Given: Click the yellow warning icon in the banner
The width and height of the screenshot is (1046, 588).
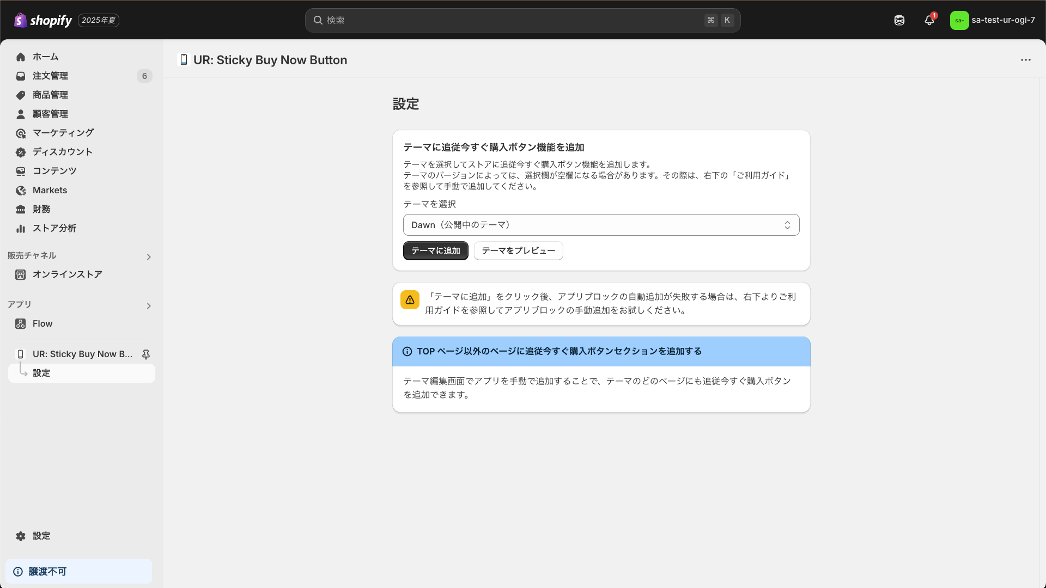Looking at the screenshot, I should click(410, 300).
